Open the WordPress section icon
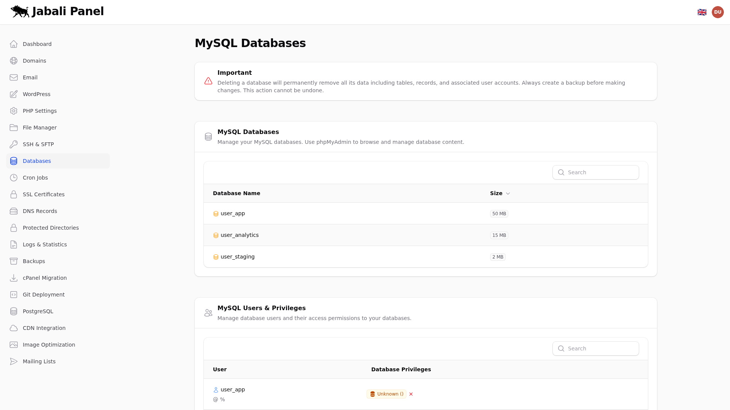 [x=14, y=94]
